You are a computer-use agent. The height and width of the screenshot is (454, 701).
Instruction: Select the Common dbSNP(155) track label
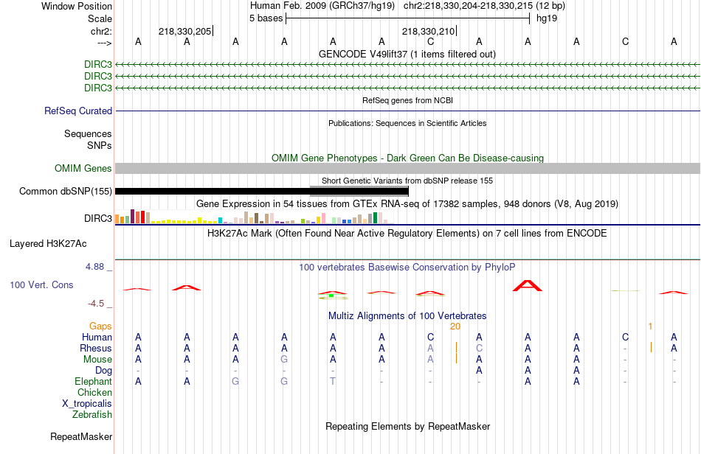(65, 191)
